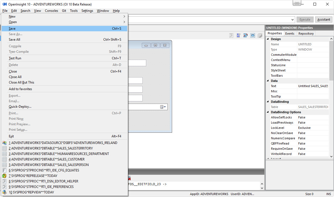Click the package icon beside SYSPROG*REPRELEASE**TODAY
This screenshot has height=197, width=334.
(4, 176)
